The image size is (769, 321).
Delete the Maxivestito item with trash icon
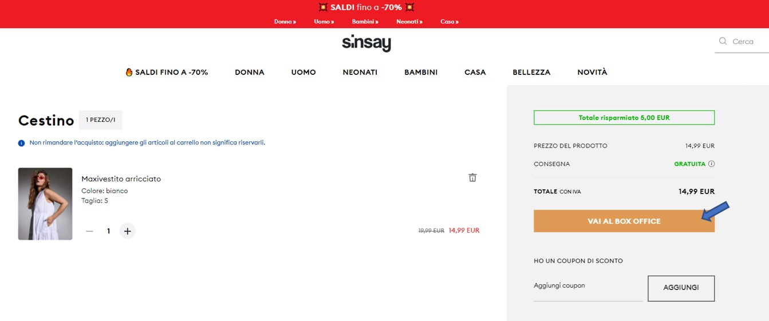(472, 177)
